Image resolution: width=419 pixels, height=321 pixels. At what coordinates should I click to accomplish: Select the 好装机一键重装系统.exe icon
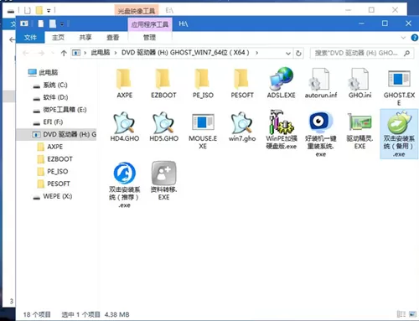[x=321, y=122]
